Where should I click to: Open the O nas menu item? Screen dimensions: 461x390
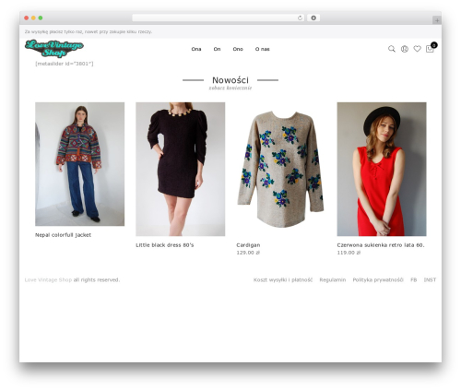point(262,49)
